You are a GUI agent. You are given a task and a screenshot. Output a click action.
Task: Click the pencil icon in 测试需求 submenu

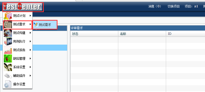tap(36, 25)
